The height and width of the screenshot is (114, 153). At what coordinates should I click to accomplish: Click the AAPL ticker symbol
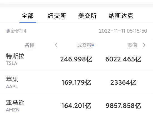(x=12, y=87)
